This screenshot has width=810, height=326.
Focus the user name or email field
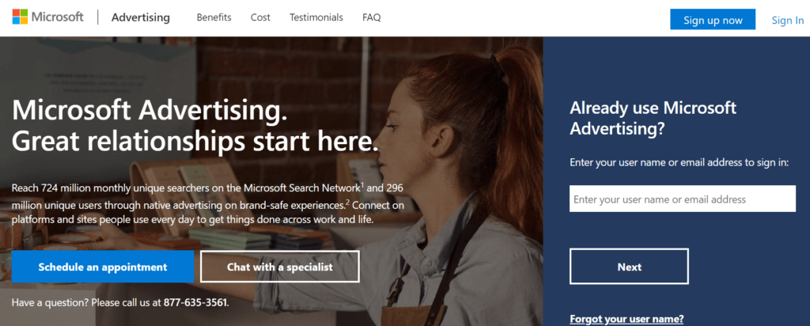(683, 199)
